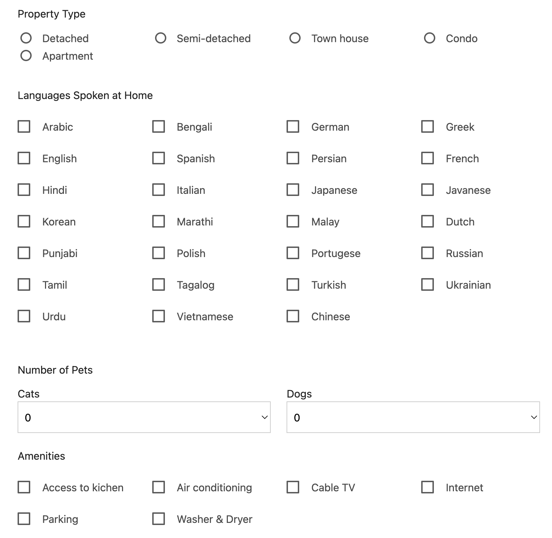This screenshot has height=538, width=552.
Task: Check the Washer & Dryer option
Action: tap(159, 519)
